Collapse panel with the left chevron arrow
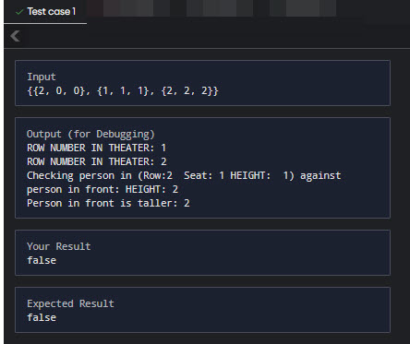Screen dimensions: 410x344 15,36
